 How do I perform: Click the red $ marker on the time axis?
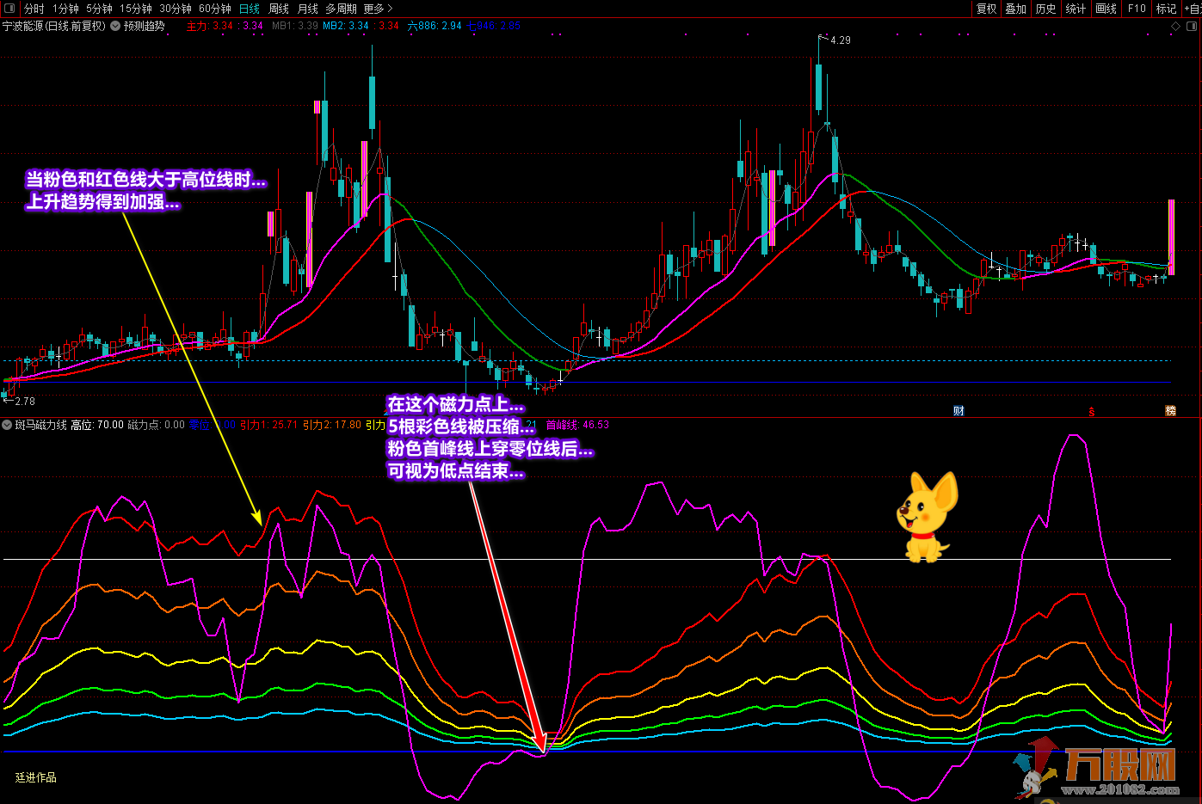pyautogui.click(x=1091, y=412)
